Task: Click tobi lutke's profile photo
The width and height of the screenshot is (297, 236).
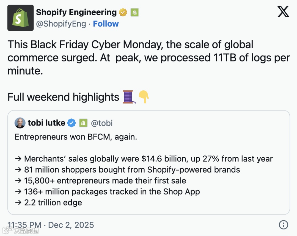Action: (x=20, y=123)
